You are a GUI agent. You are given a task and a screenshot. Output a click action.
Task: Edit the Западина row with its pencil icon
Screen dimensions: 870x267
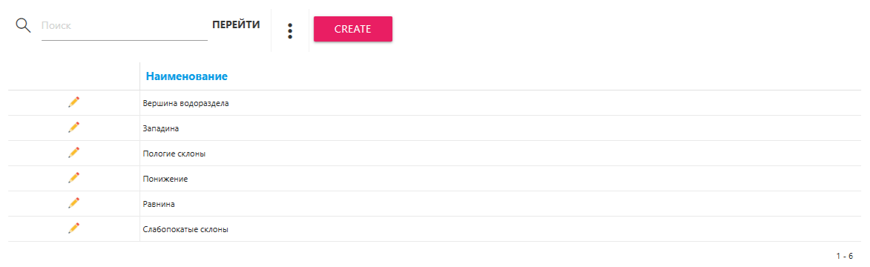click(73, 127)
